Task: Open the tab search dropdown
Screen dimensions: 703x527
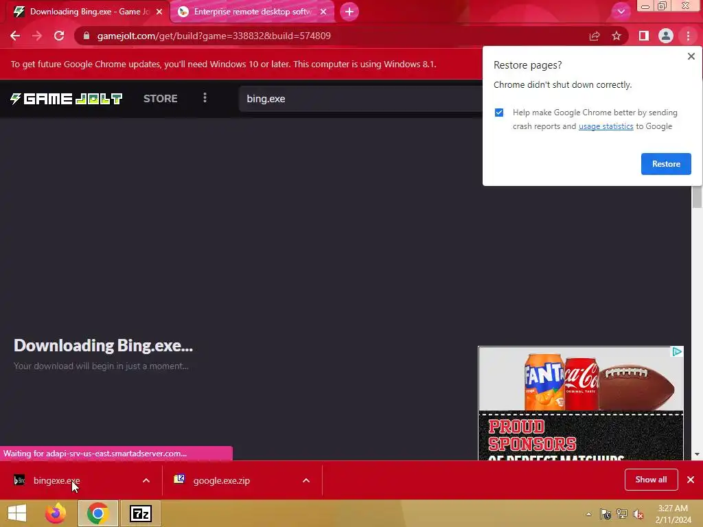Action: pos(621,12)
